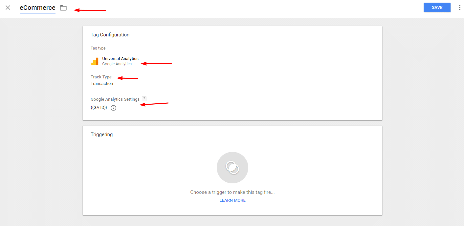
Task: Click the Tag type label
Action: point(98,48)
